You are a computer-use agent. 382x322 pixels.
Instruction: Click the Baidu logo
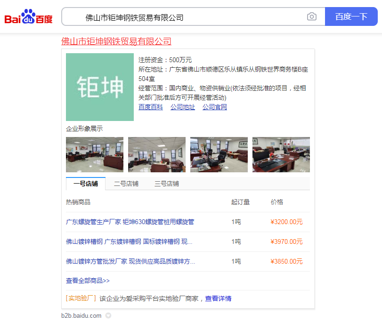pyautogui.click(x=28, y=16)
